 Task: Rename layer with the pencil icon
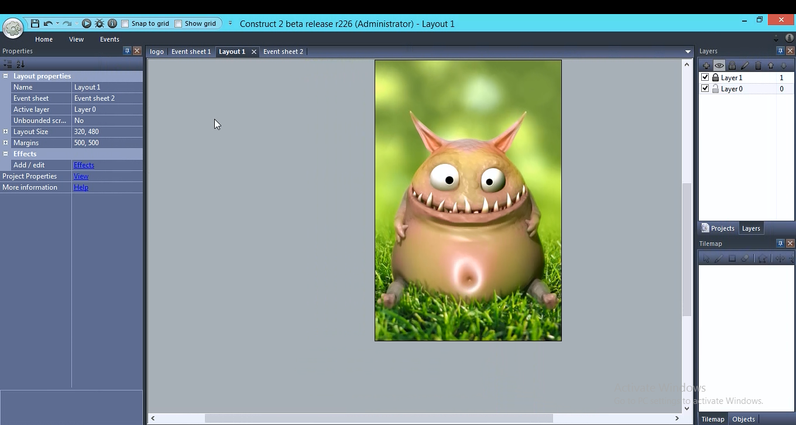click(745, 66)
